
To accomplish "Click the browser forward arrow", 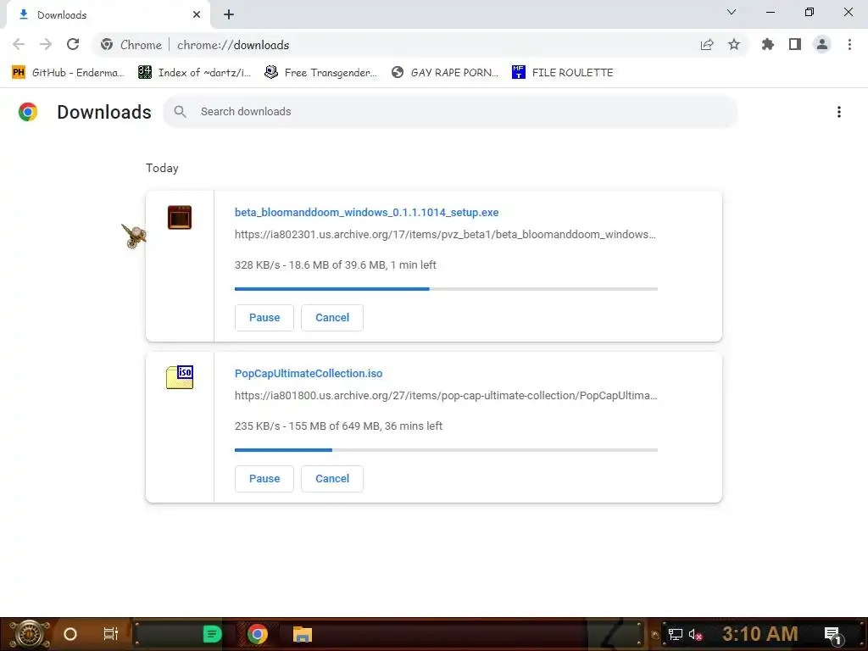I will (46, 44).
